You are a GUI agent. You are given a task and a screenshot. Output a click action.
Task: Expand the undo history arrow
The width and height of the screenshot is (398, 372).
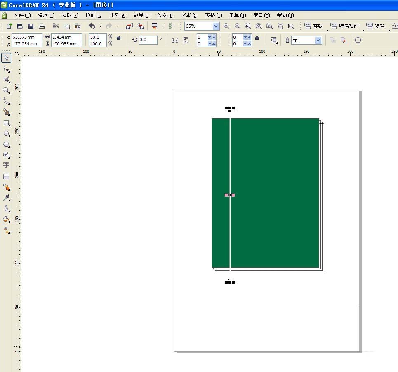[100, 26]
